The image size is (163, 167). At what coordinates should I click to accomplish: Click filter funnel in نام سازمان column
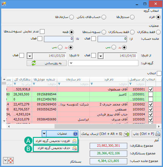59,84
